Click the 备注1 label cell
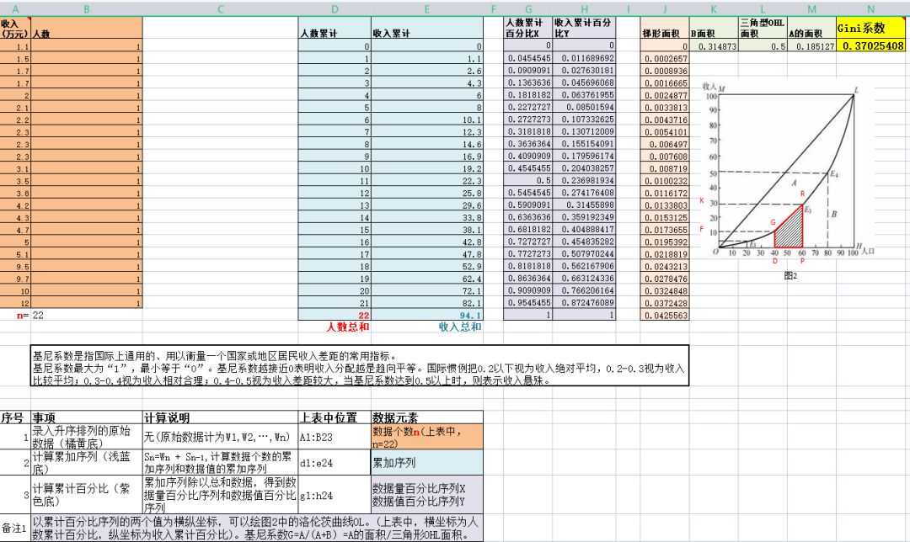 (x=15, y=528)
